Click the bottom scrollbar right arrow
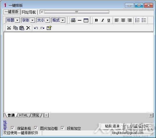The height and width of the screenshot is (138, 156). coord(151,115)
